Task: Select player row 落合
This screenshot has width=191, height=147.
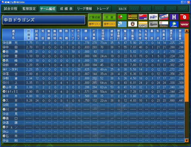Action: (x=93, y=74)
